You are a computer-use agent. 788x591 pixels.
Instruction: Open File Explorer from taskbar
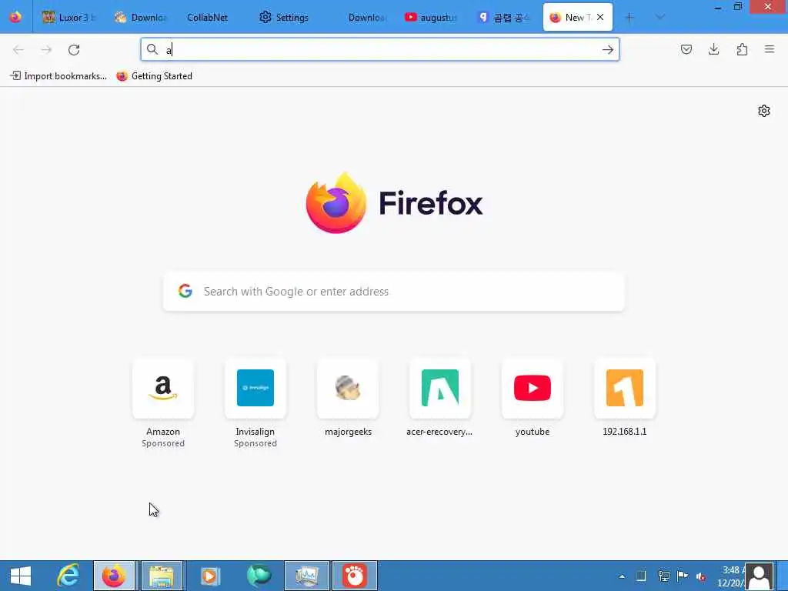[x=162, y=576]
